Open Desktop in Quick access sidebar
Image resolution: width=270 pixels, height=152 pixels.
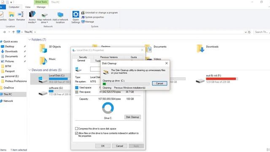point(9,46)
